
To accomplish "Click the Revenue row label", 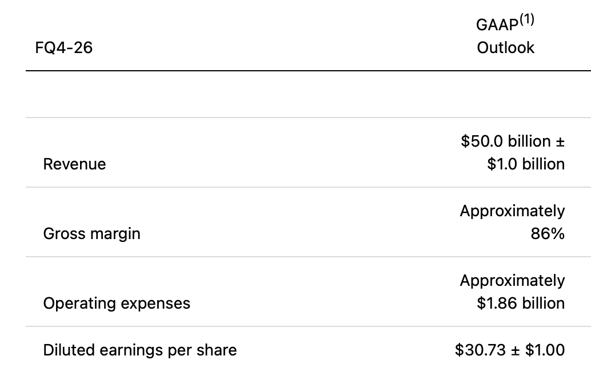I will click(x=74, y=164).
